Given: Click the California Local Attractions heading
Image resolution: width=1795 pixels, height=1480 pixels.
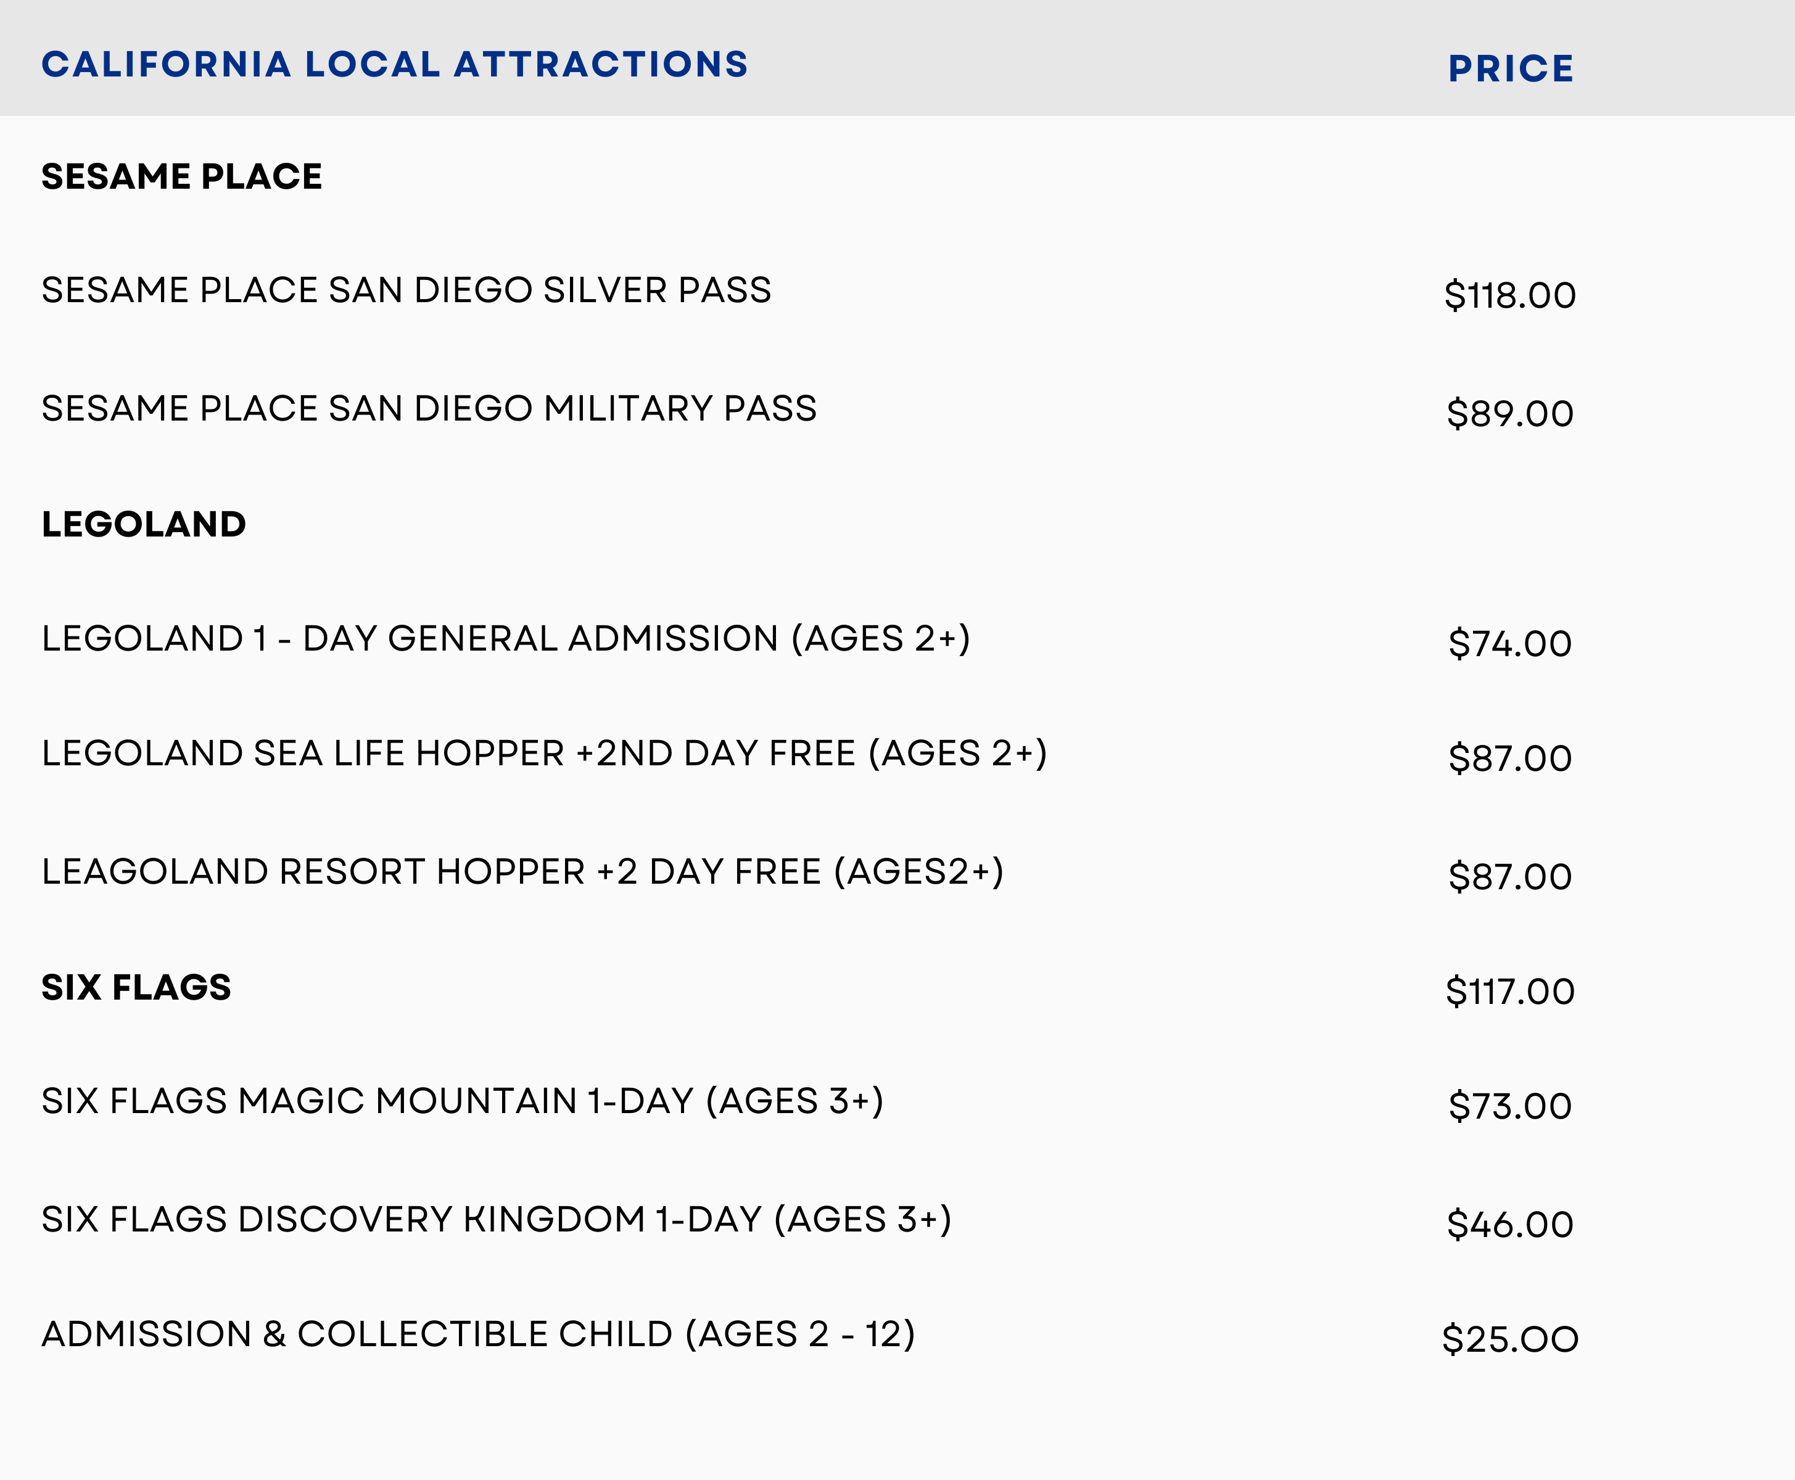Looking at the screenshot, I should click(395, 65).
